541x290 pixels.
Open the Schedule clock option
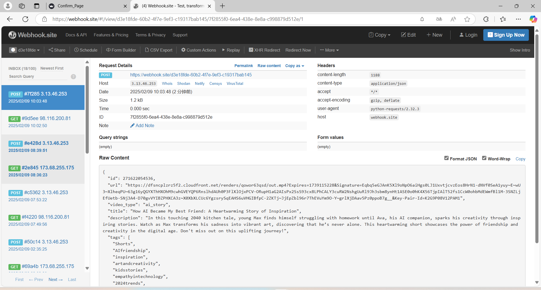point(86,50)
